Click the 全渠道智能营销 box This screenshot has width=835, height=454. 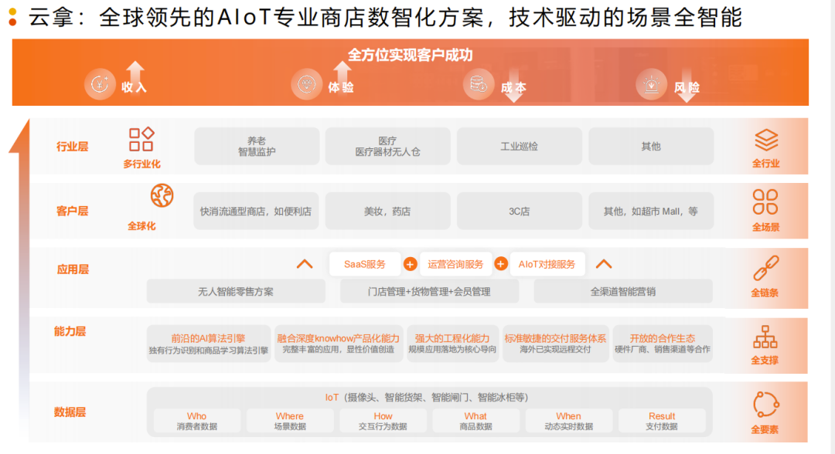(x=623, y=291)
